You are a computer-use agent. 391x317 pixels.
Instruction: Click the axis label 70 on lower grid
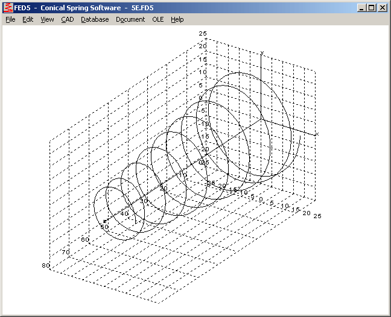pyautogui.click(x=65, y=252)
